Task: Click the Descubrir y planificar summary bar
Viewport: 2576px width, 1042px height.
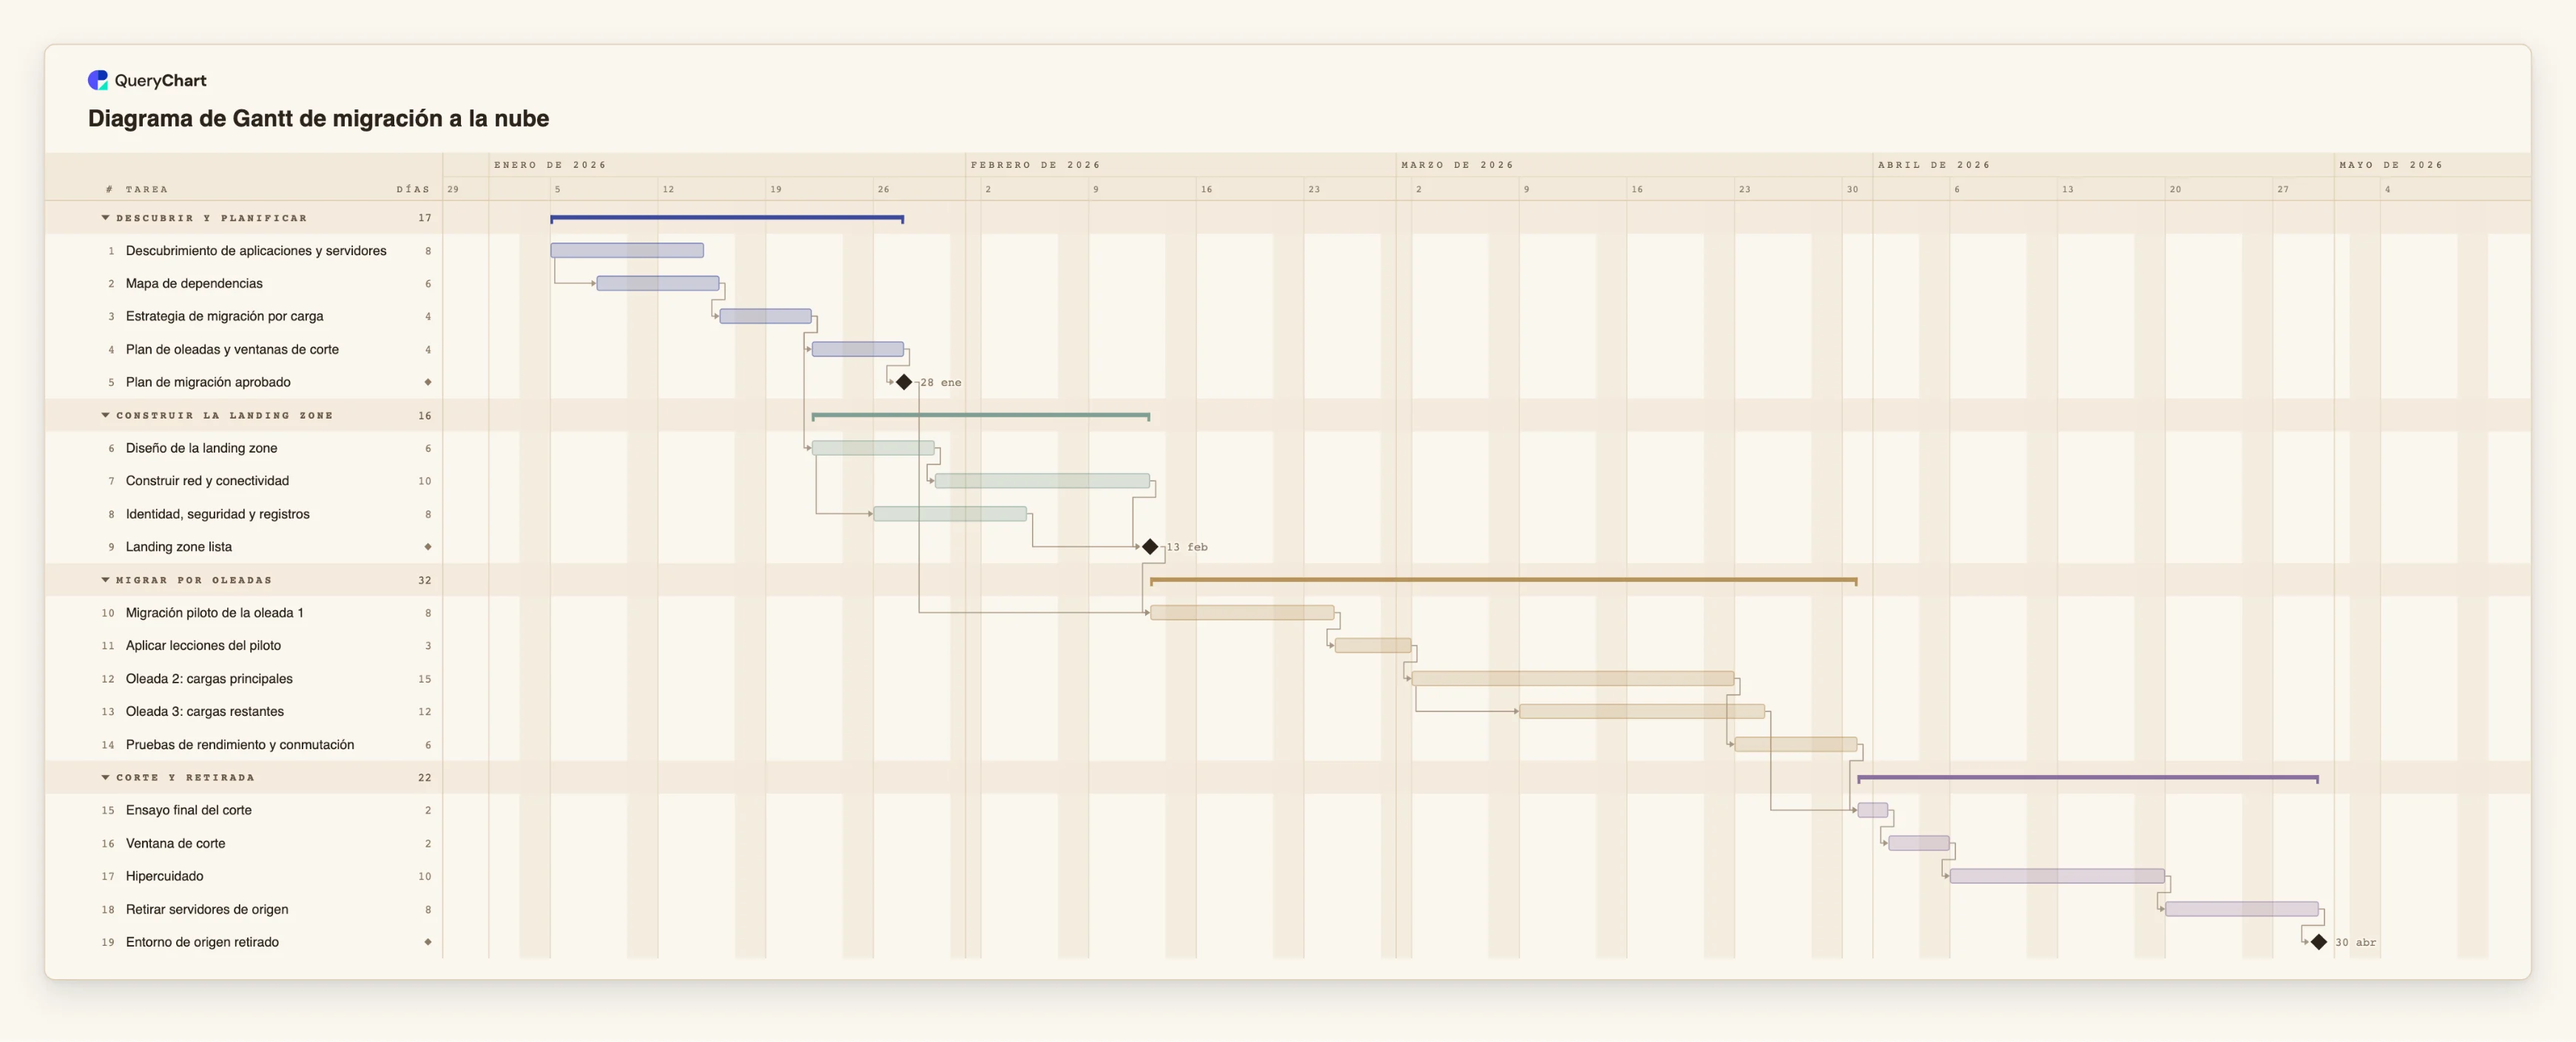Action: [x=727, y=218]
